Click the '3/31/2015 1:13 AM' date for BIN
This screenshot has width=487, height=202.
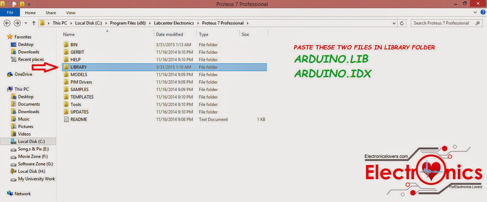(x=174, y=45)
